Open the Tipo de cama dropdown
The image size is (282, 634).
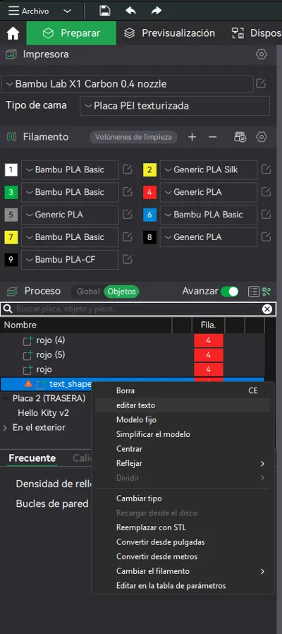pyautogui.click(x=175, y=106)
